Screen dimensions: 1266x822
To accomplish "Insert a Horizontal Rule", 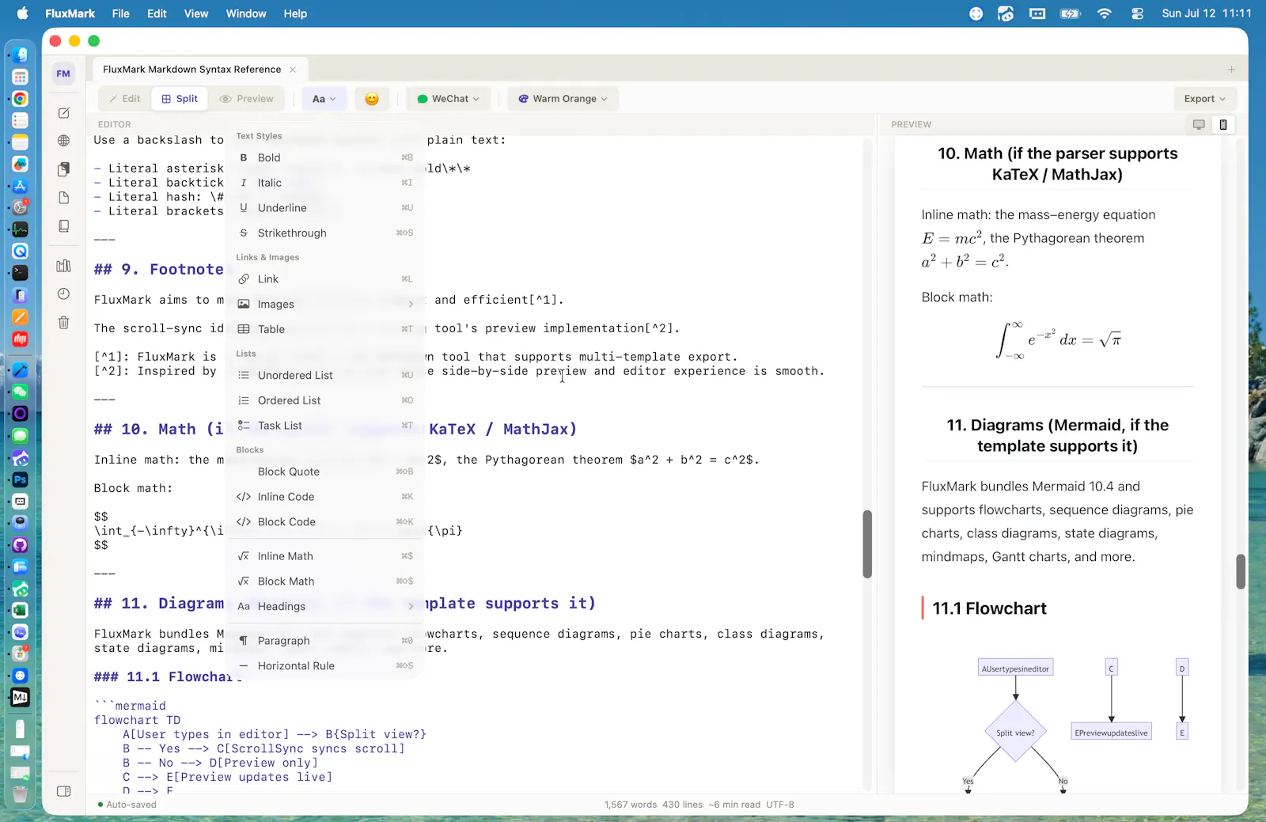I will pos(325,666).
